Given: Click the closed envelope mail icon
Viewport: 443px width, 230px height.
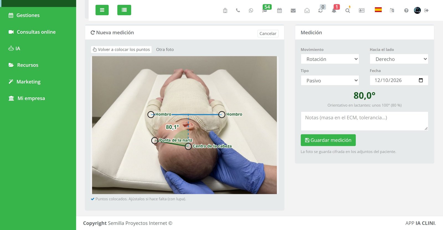Looking at the screenshot, I should (x=293, y=11).
